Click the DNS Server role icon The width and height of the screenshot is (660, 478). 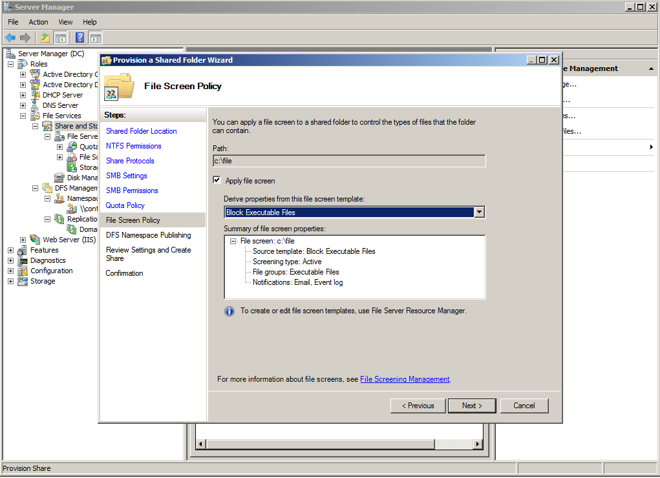(x=36, y=105)
